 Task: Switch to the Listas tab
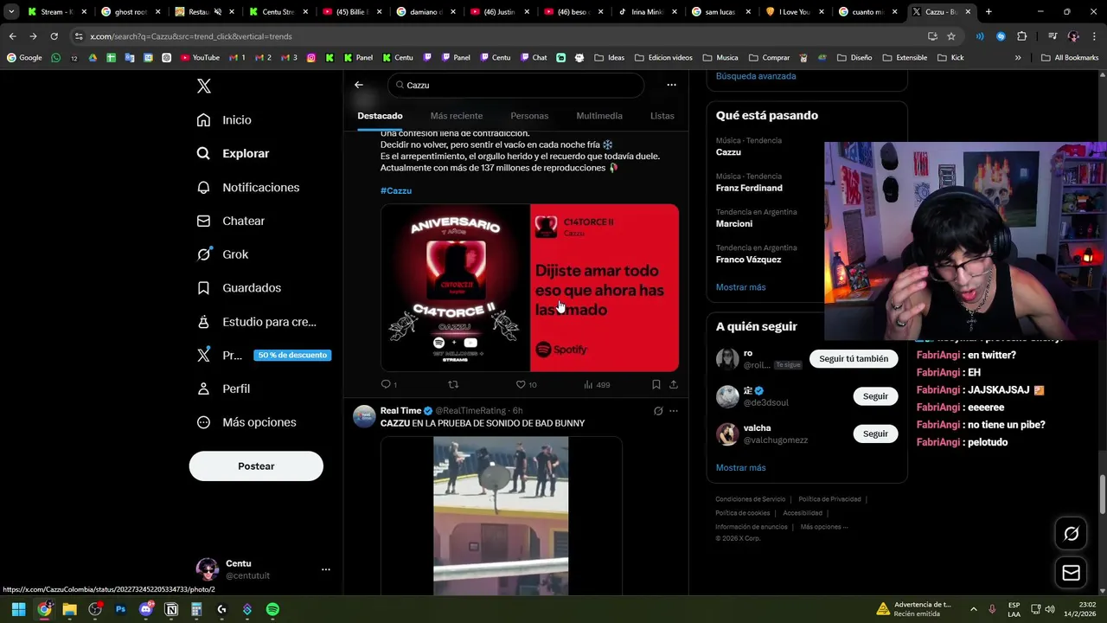pyautogui.click(x=662, y=116)
